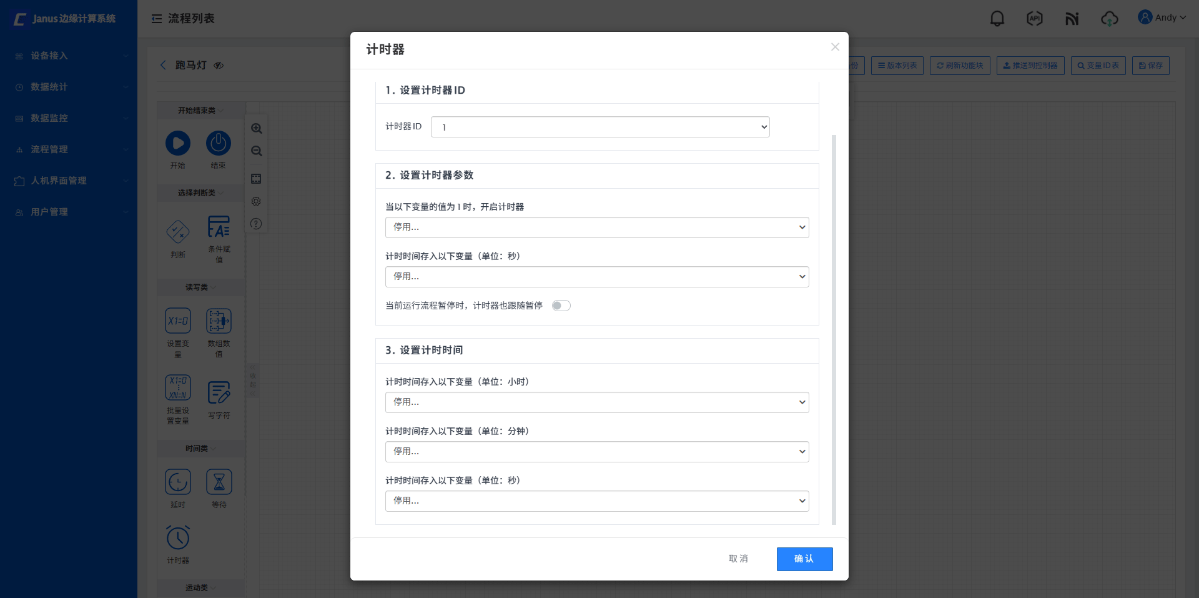Select the 开始 start block icon

178,143
